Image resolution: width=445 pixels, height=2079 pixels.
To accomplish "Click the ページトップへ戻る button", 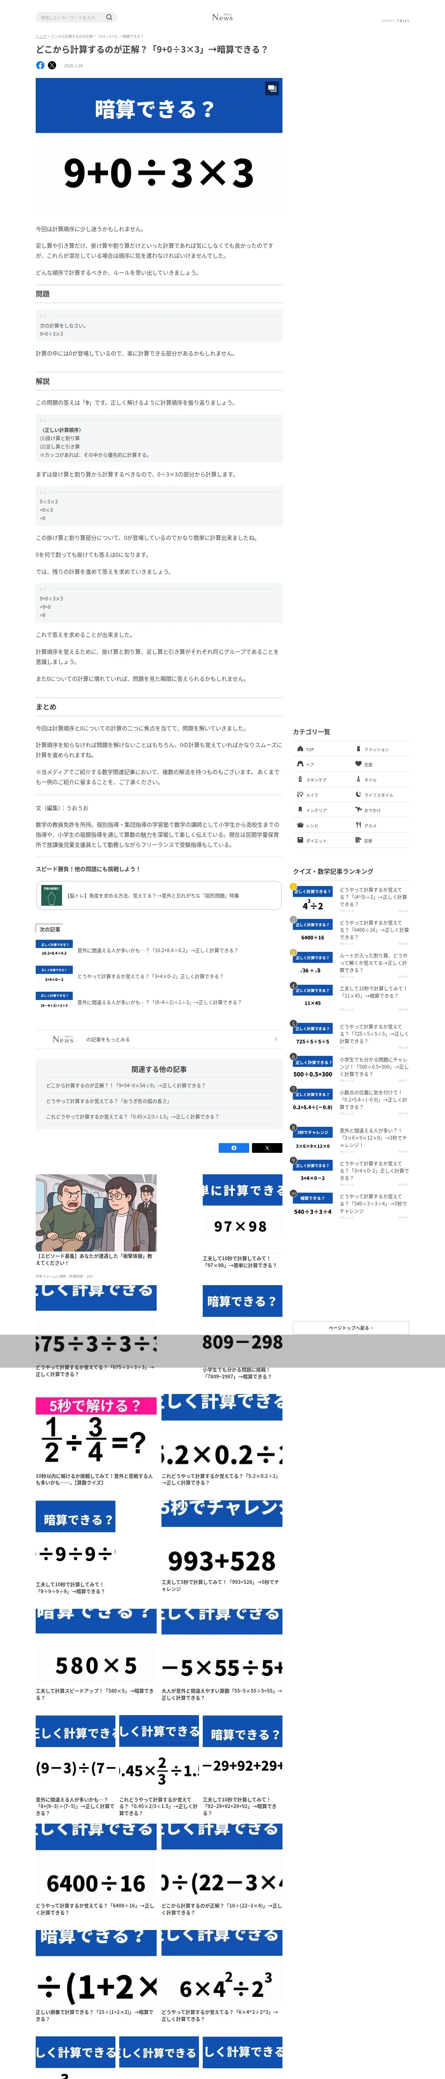I will click(x=350, y=1328).
